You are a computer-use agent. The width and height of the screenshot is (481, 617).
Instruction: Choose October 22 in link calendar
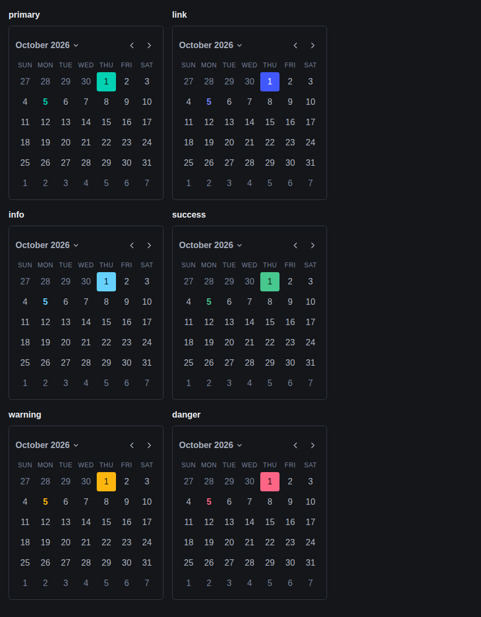pyautogui.click(x=270, y=142)
